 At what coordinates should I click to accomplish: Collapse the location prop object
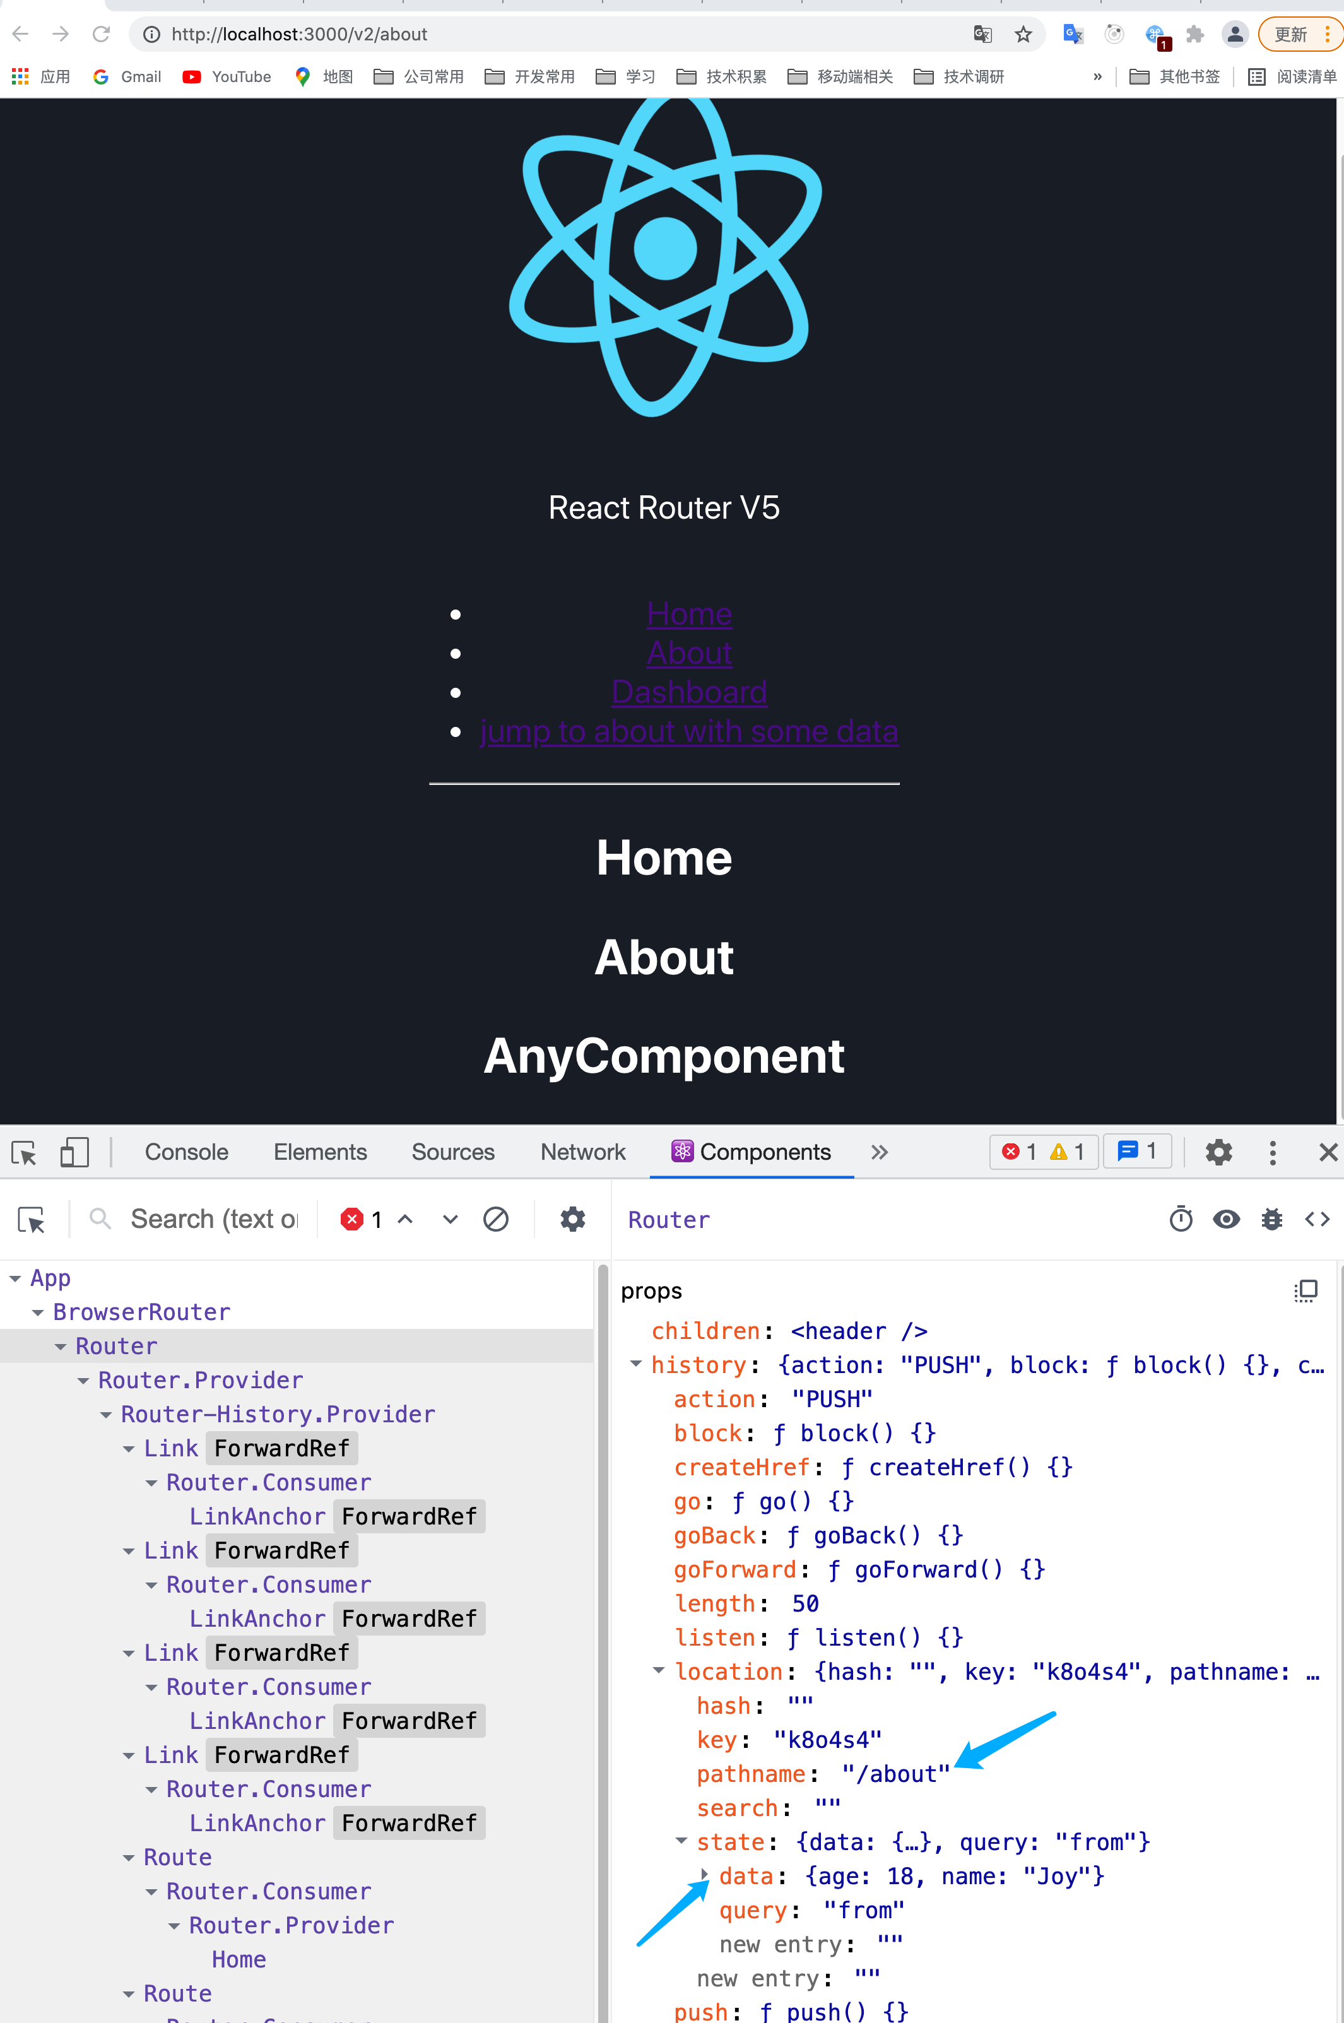658,1671
